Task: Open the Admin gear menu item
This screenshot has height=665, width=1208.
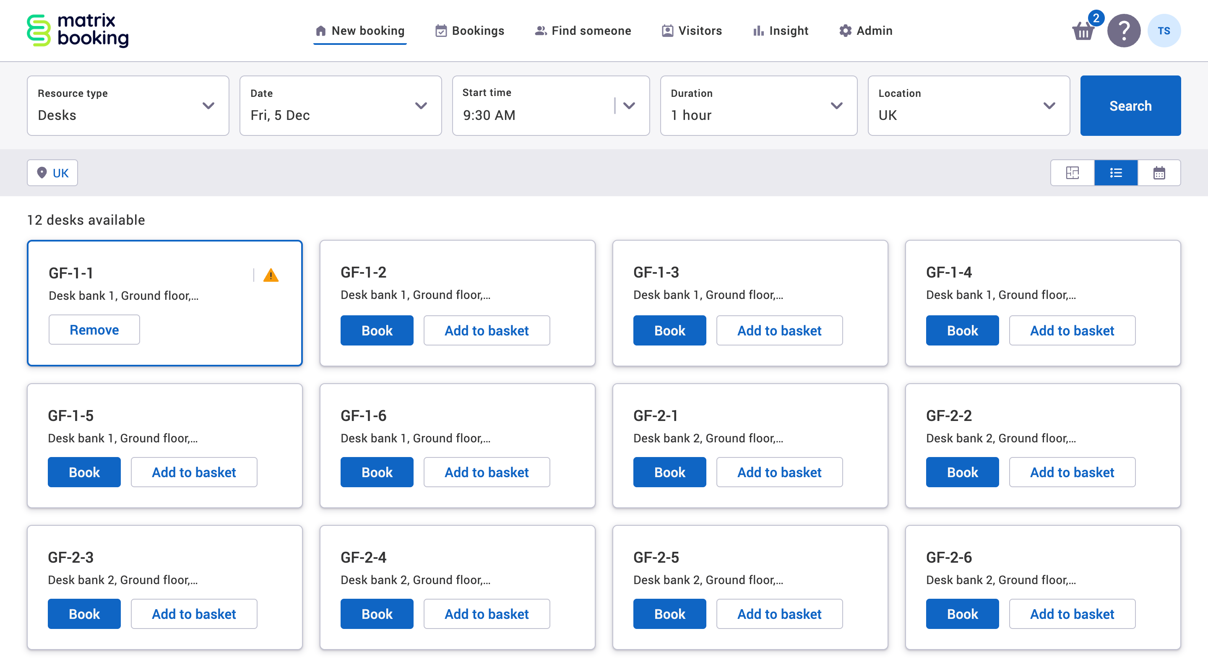Action: [x=866, y=31]
